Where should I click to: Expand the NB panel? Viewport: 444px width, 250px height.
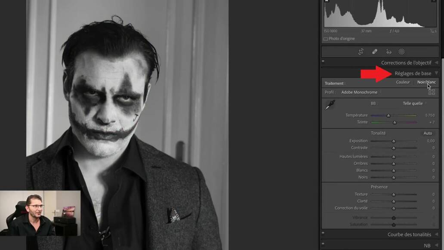tap(436, 246)
